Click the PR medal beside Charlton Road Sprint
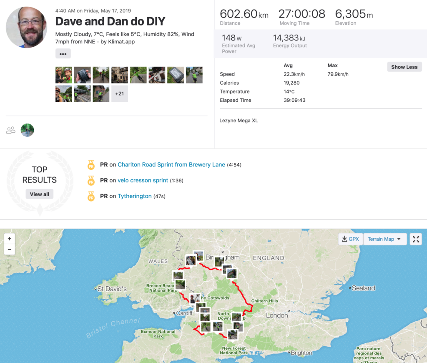Image resolution: width=427 pixels, height=363 pixels. [91, 165]
